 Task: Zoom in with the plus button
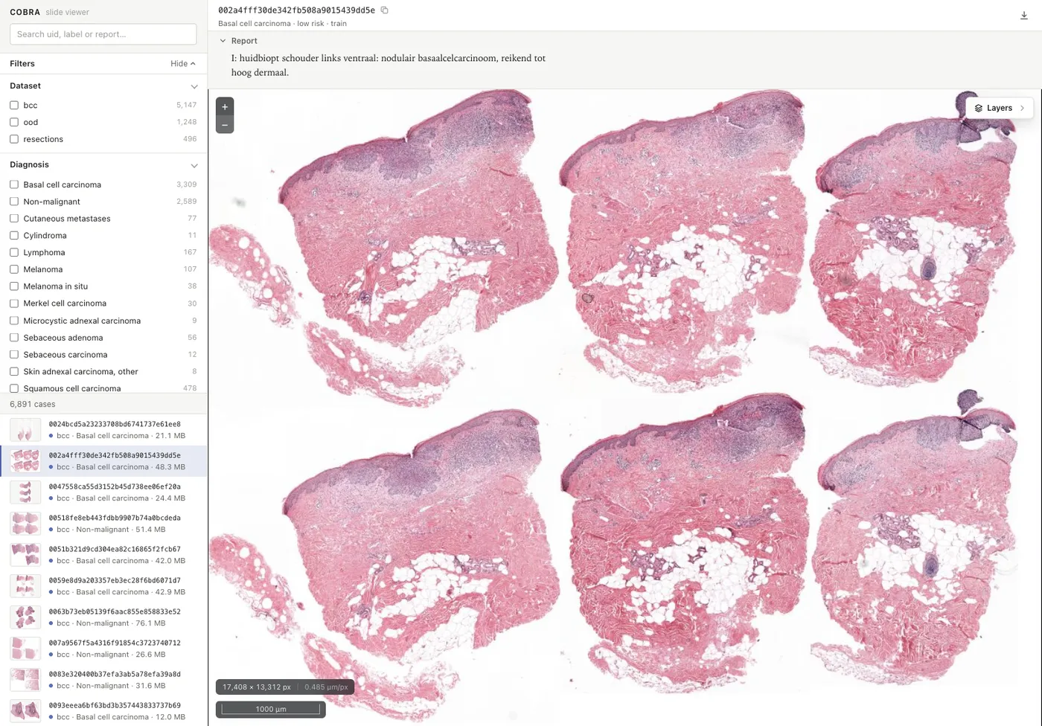225,106
